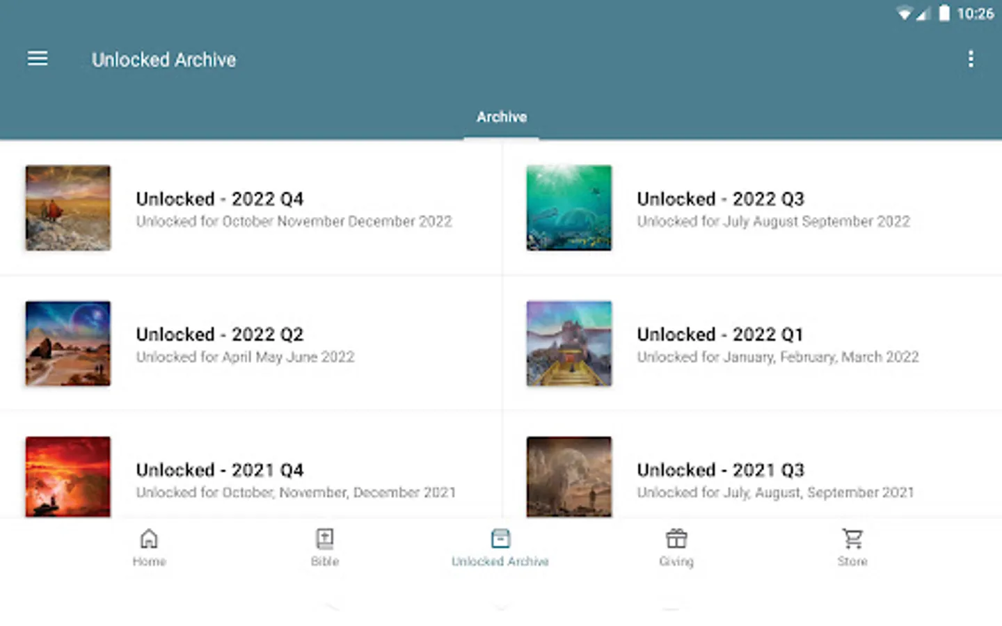
Task: Tap the 2021 Q4 red sunset thumbnail
Action: [68, 477]
